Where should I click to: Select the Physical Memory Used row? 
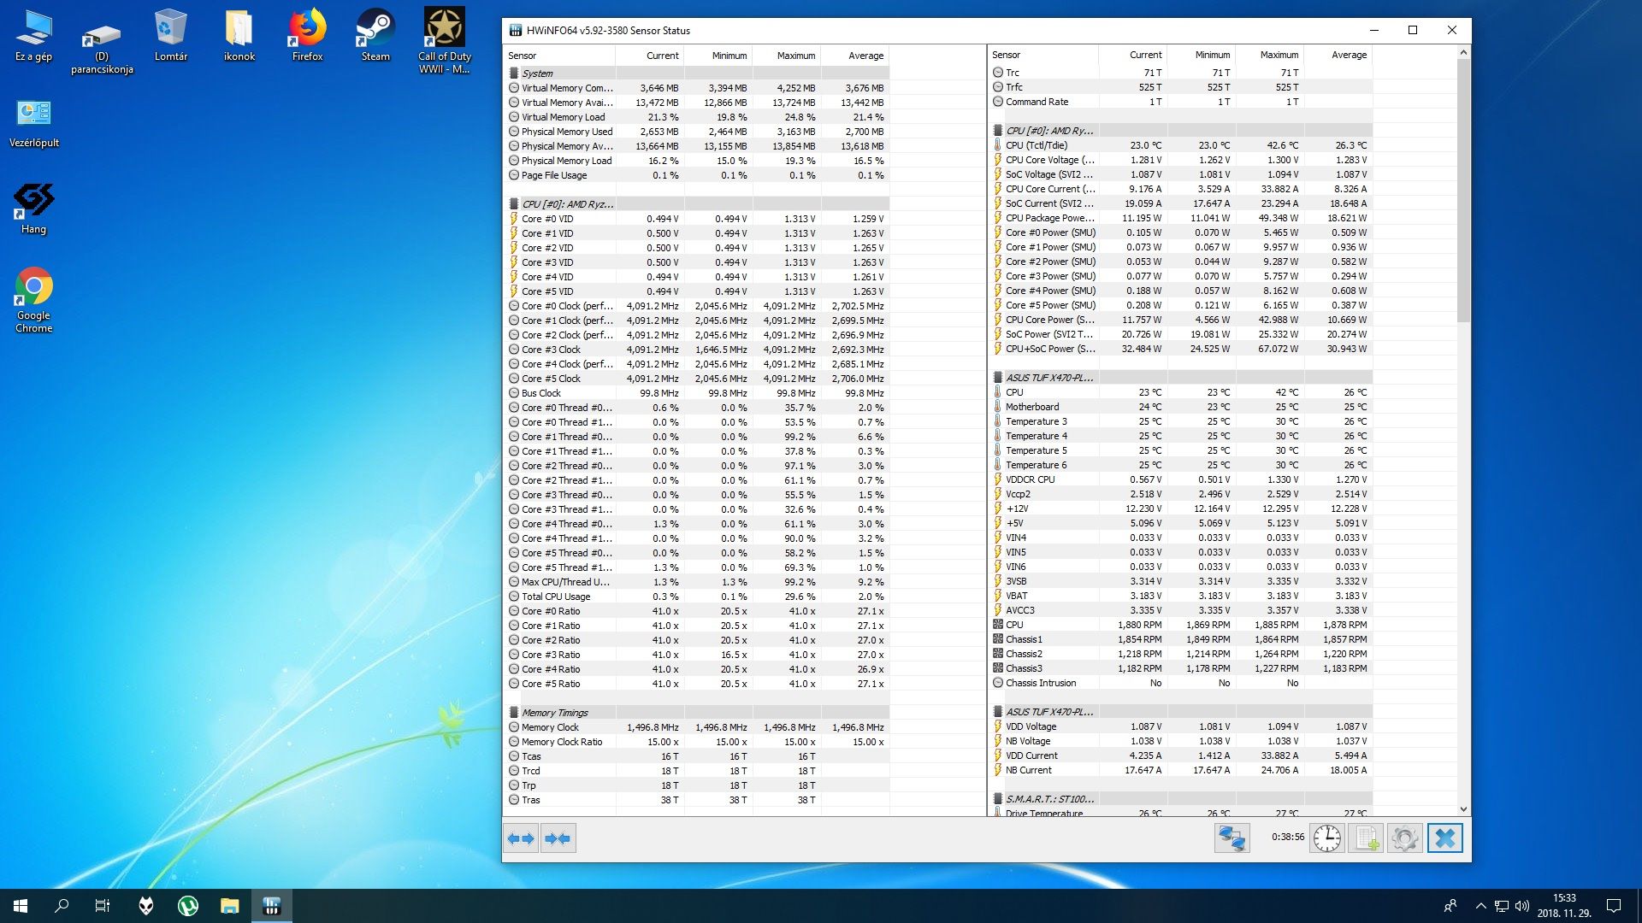[698, 132]
